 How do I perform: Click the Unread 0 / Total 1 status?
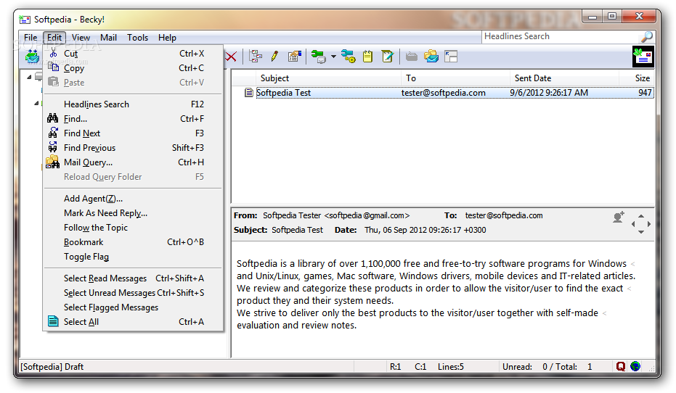547,367
